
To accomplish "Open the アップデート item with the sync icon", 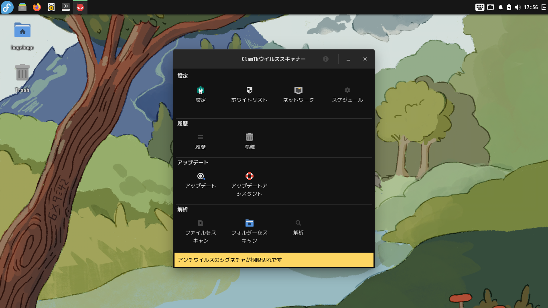I will [201, 176].
